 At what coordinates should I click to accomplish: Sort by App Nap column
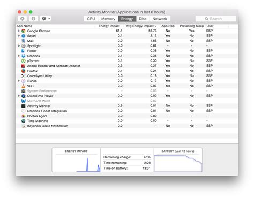(168, 26)
